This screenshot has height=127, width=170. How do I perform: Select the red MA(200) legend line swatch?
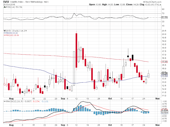click(5, 35)
